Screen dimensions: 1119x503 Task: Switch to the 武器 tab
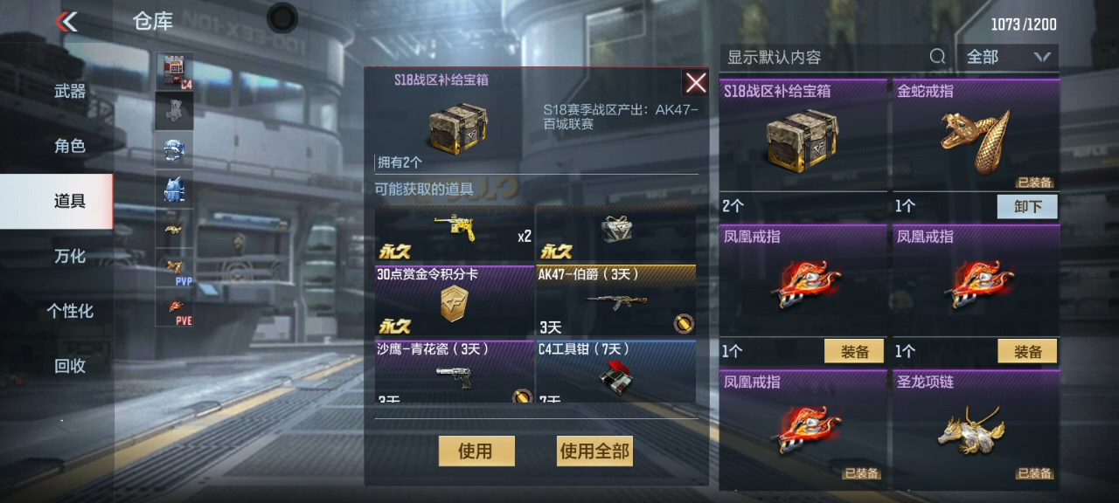pos(70,92)
